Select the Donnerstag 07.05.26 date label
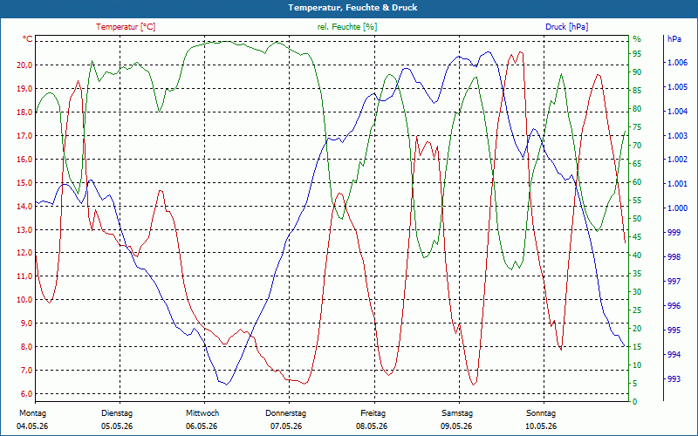 (286, 419)
